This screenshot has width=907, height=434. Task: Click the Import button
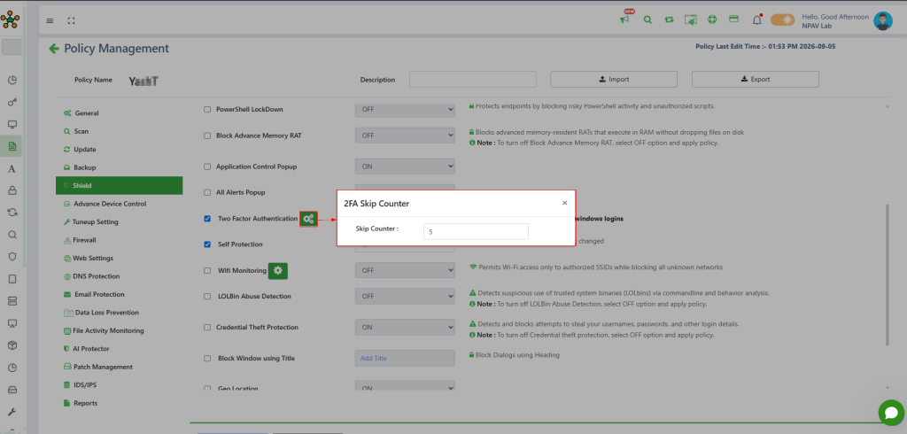click(614, 80)
